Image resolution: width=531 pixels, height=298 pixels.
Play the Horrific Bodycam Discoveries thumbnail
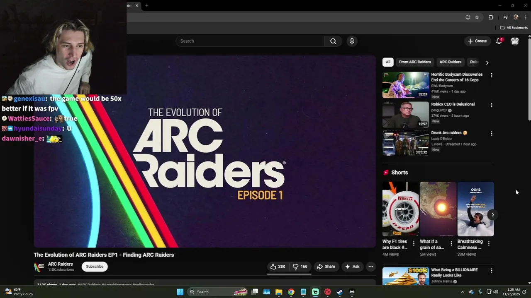click(x=406, y=85)
